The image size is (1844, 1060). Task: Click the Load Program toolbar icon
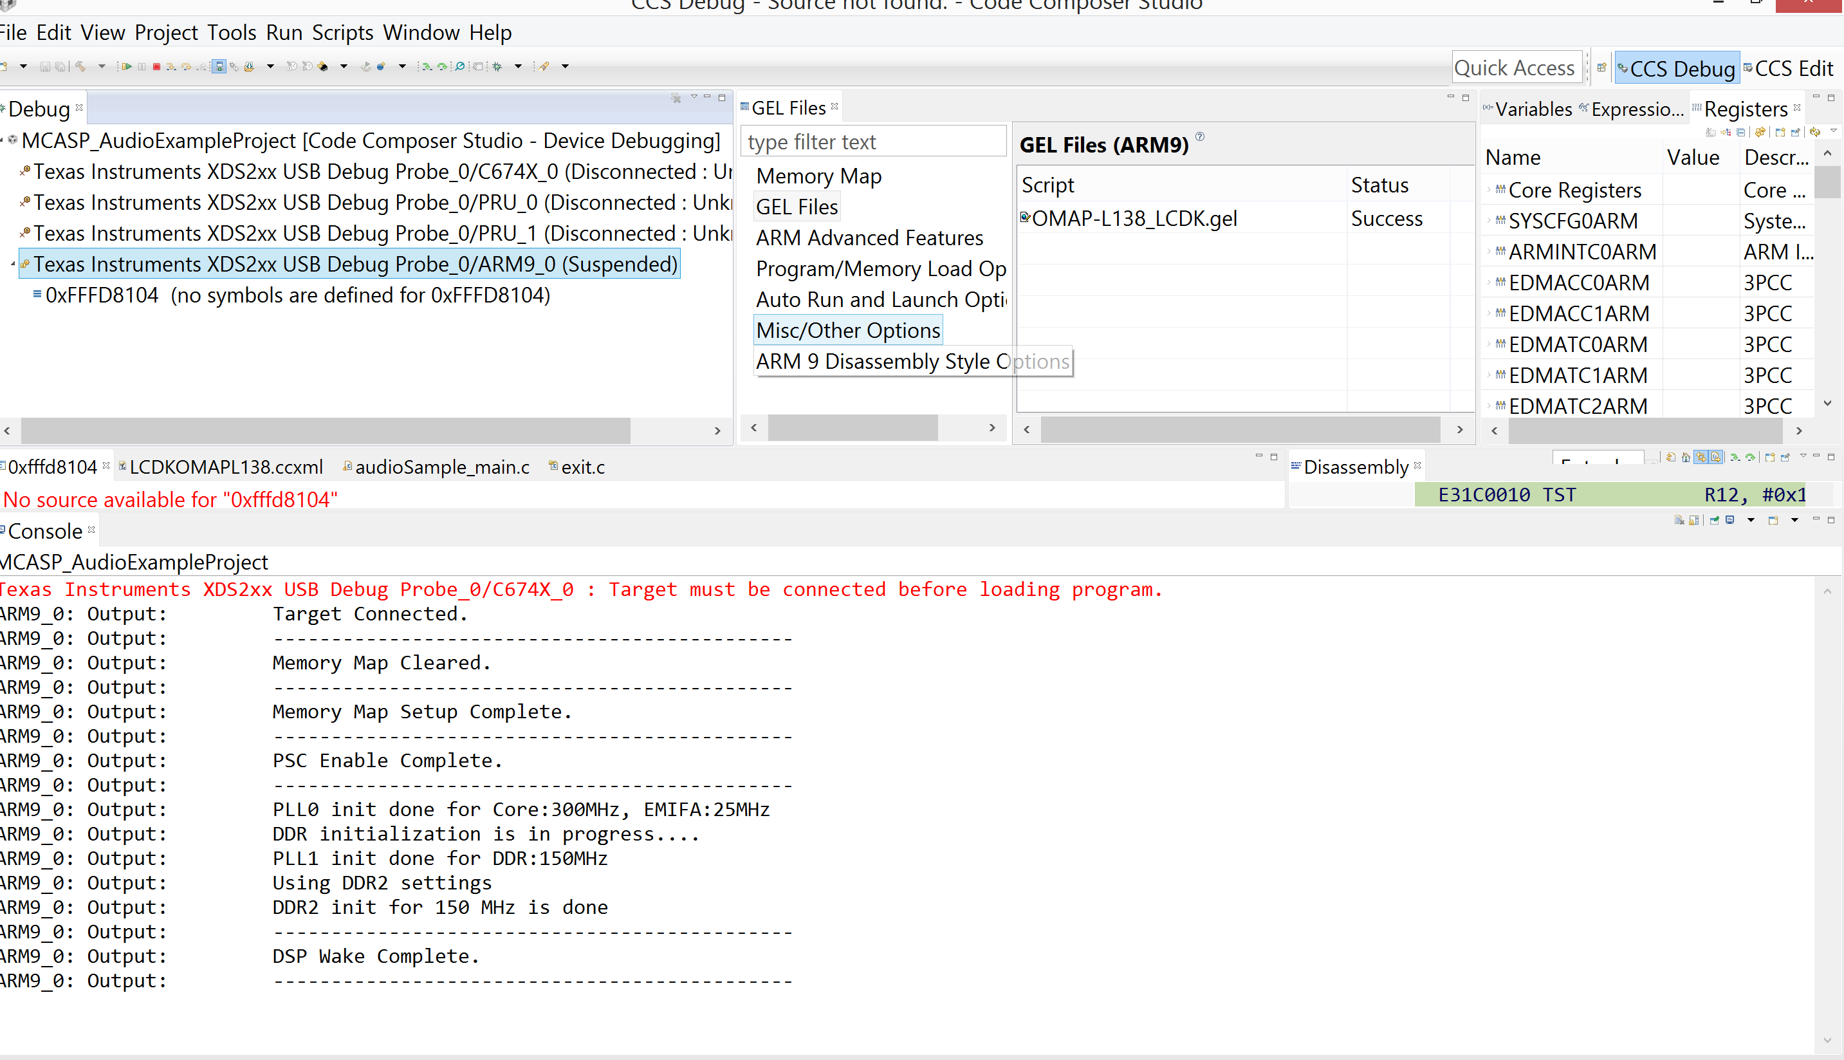click(x=250, y=66)
